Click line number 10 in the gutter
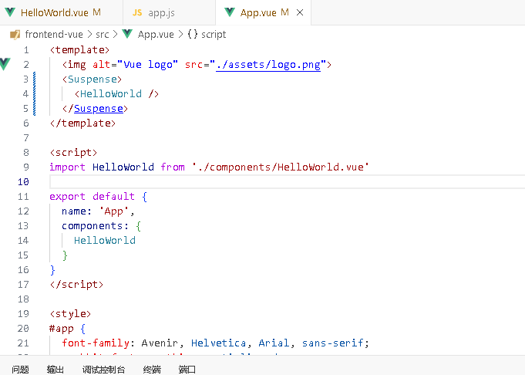The height and width of the screenshot is (375, 525). [x=23, y=181]
